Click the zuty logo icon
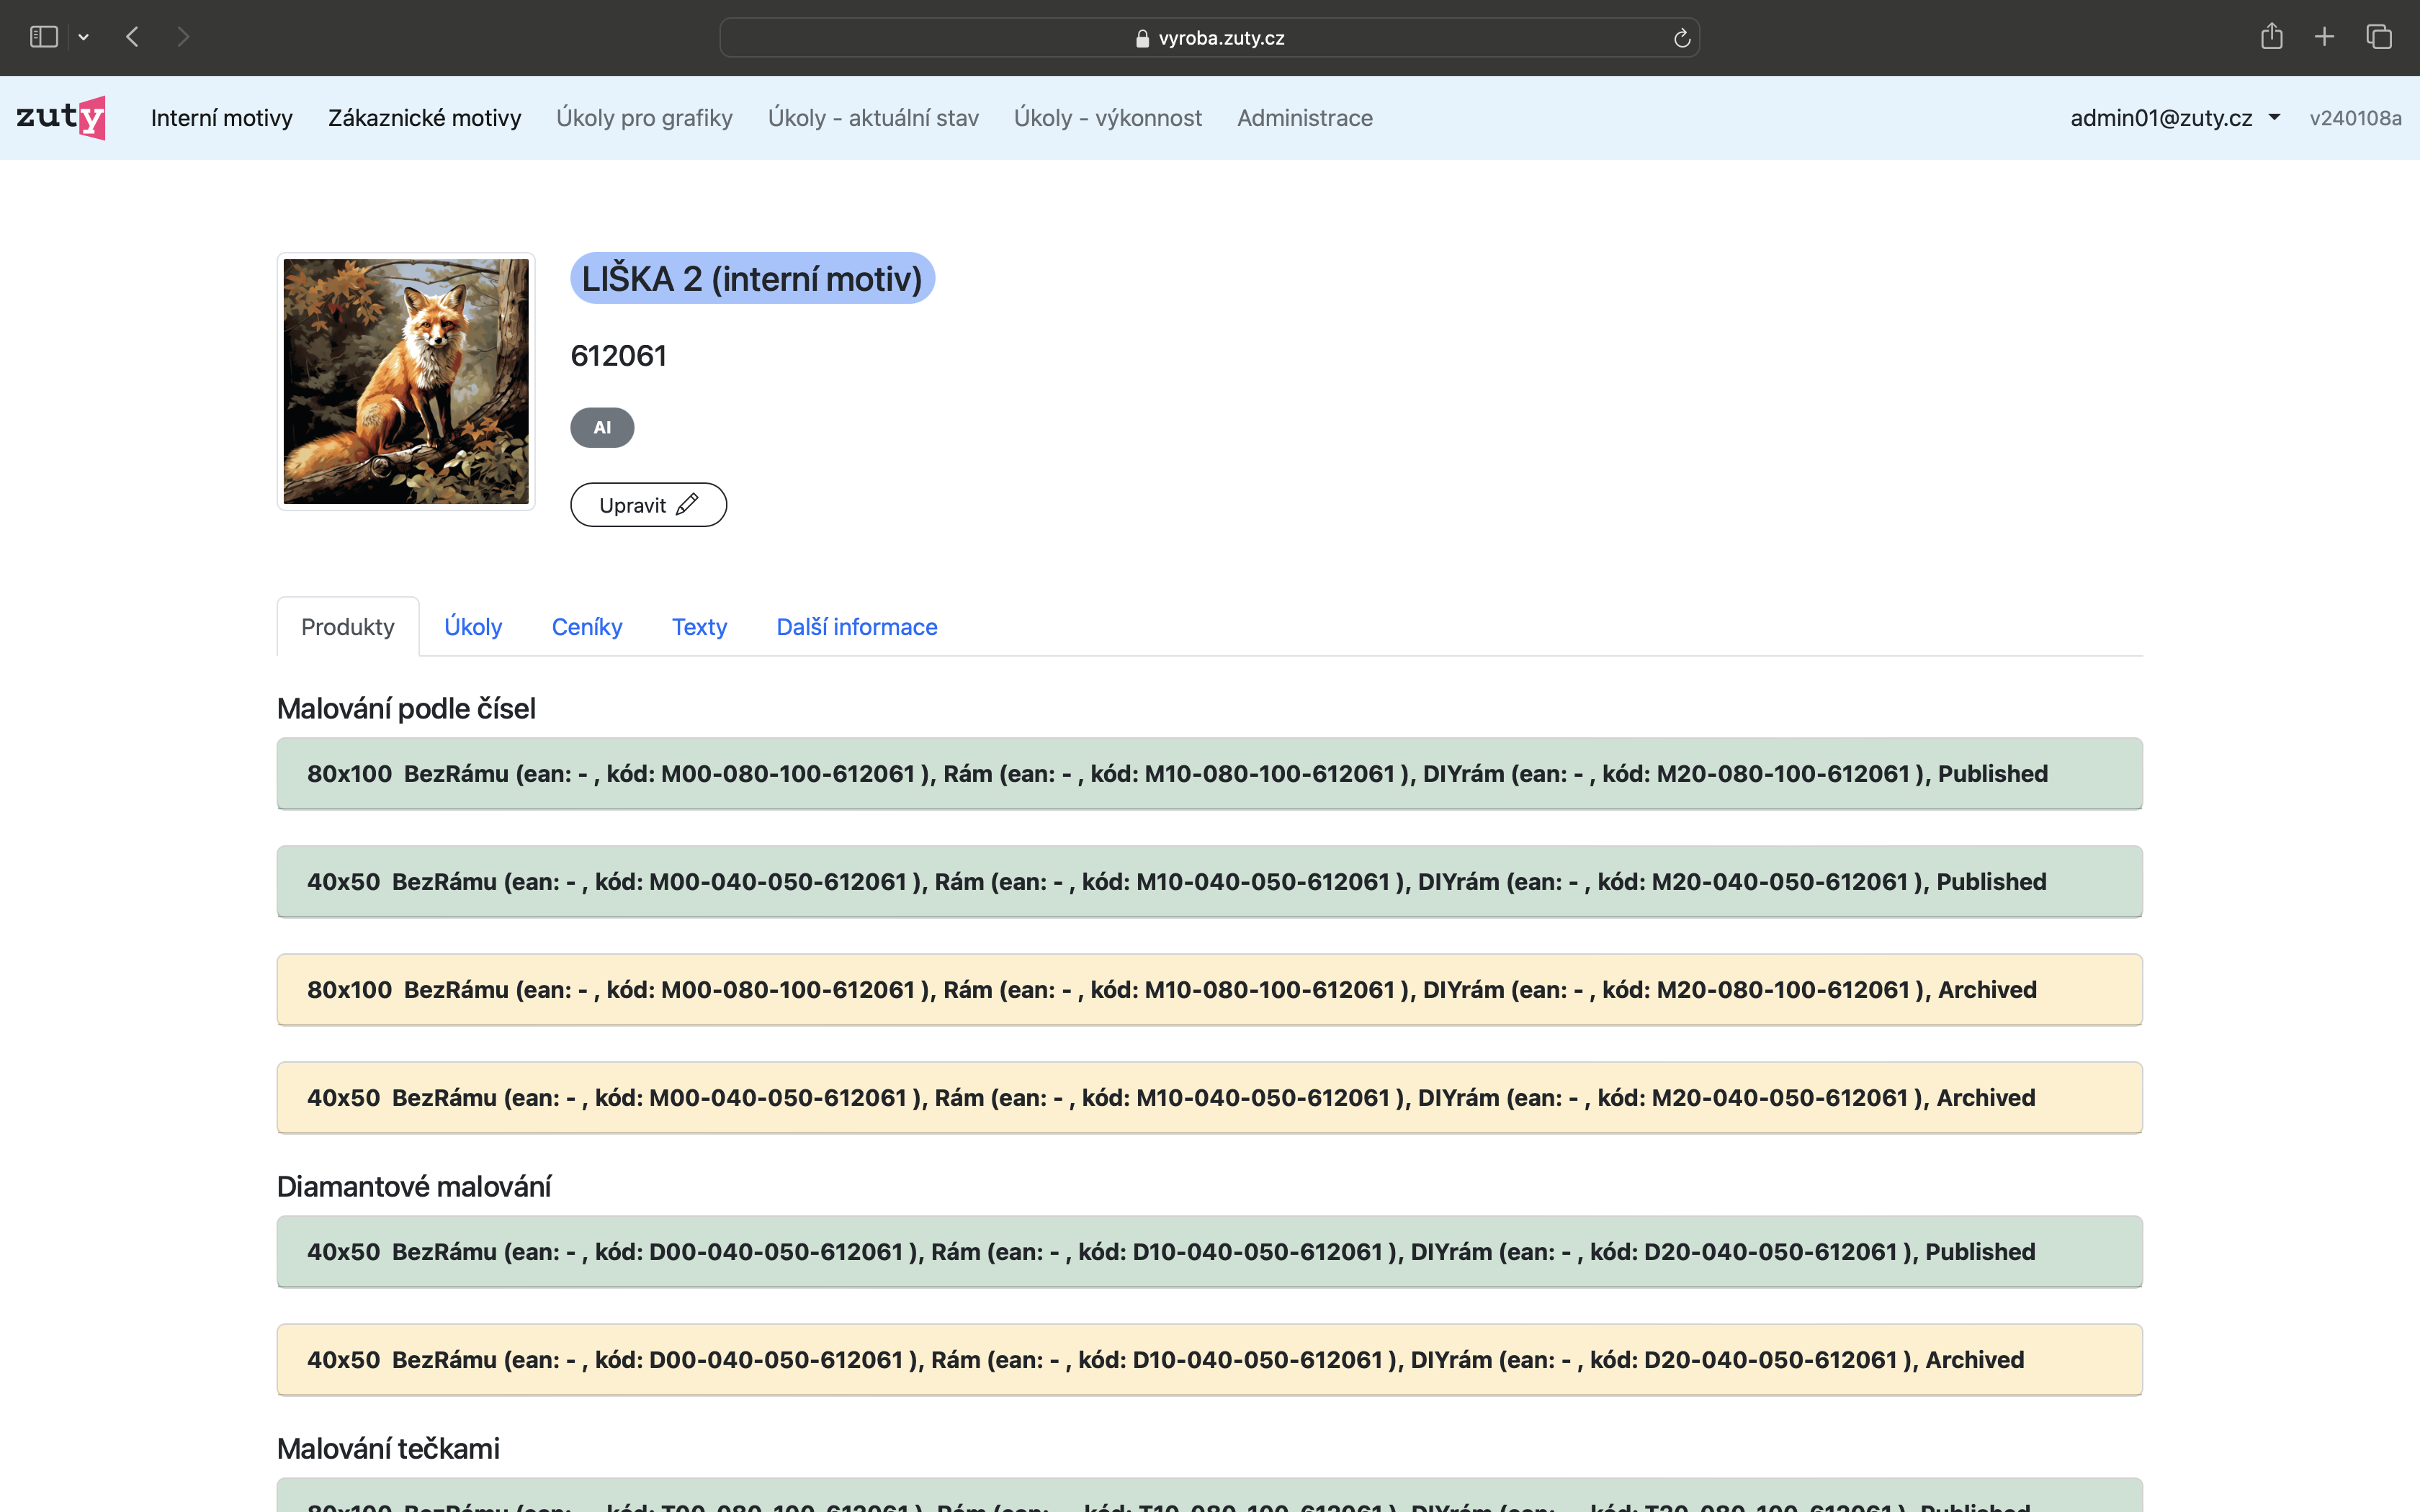The image size is (2420, 1512). [x=61, y=117]
